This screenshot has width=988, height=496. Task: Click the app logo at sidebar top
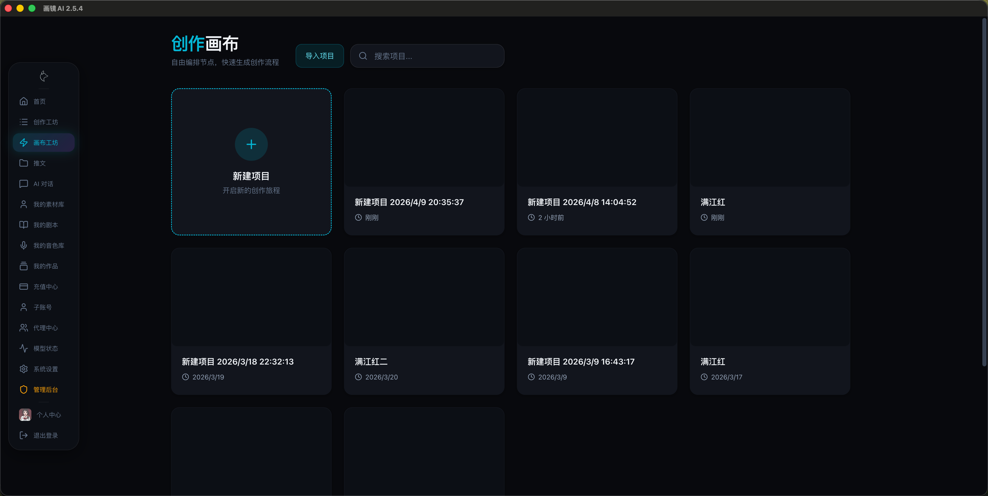tap(44, 76)
